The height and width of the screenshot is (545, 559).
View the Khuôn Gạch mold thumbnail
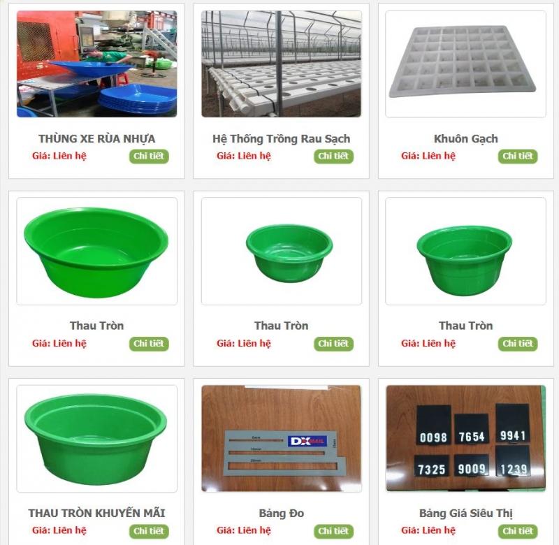coord(465,64)
